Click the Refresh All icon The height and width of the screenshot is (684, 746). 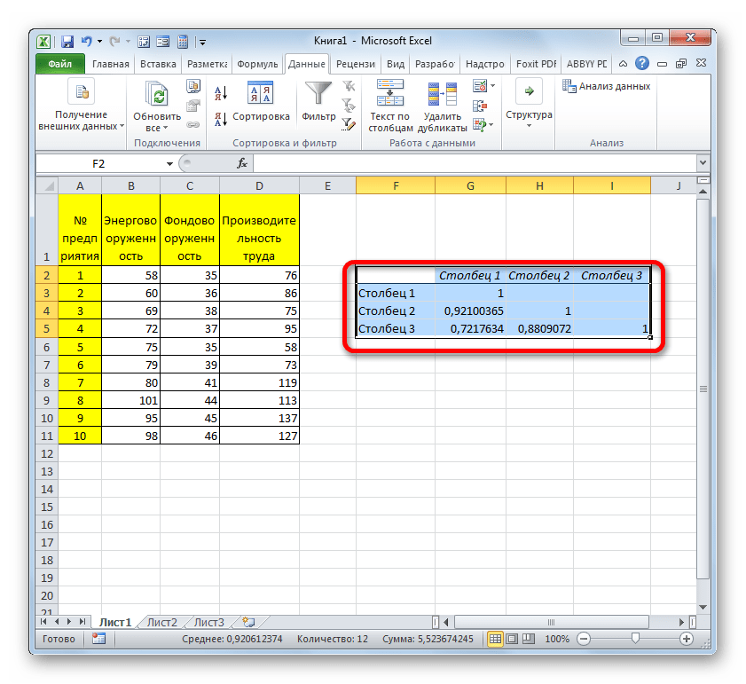156,93
